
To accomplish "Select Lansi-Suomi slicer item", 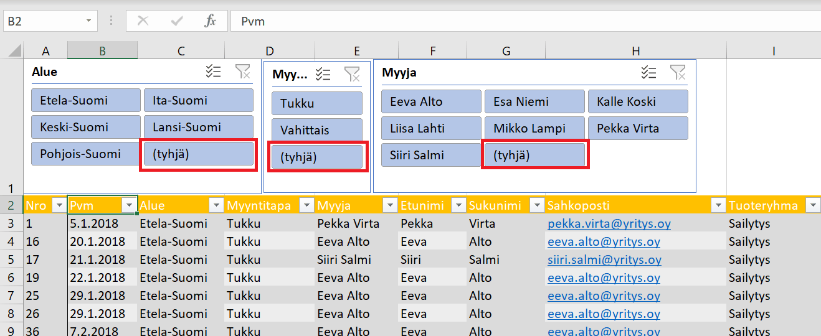I will point(199,127).
